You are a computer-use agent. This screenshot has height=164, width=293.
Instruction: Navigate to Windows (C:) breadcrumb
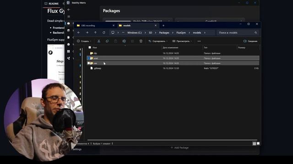pos(135,32)
